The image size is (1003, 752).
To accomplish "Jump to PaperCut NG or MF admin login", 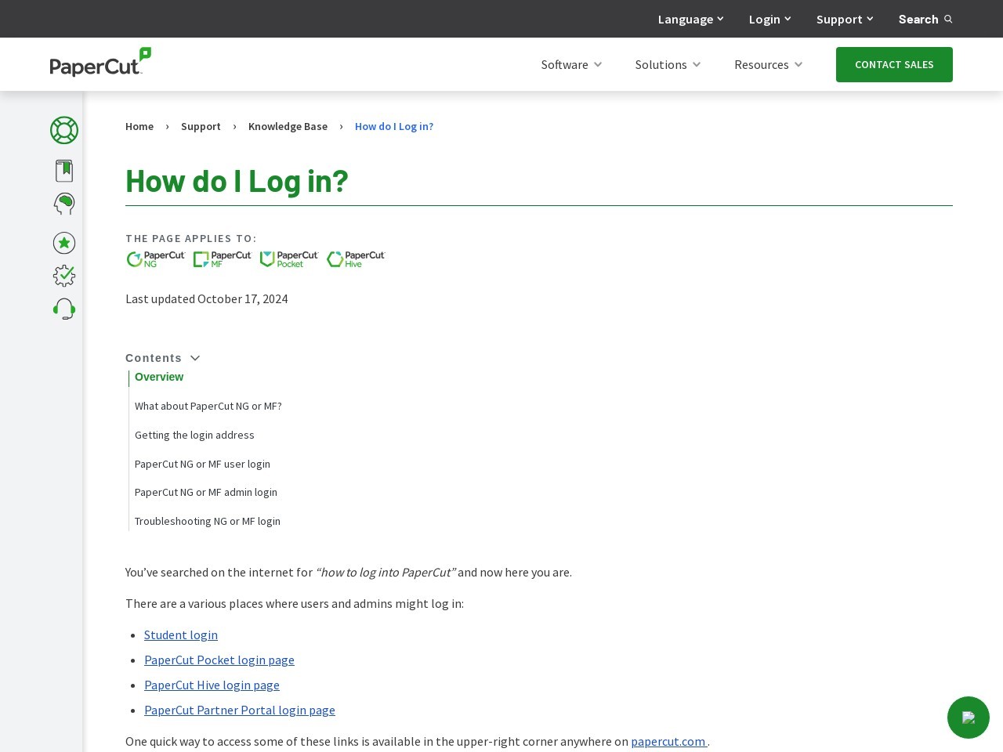I will (206, 492).
